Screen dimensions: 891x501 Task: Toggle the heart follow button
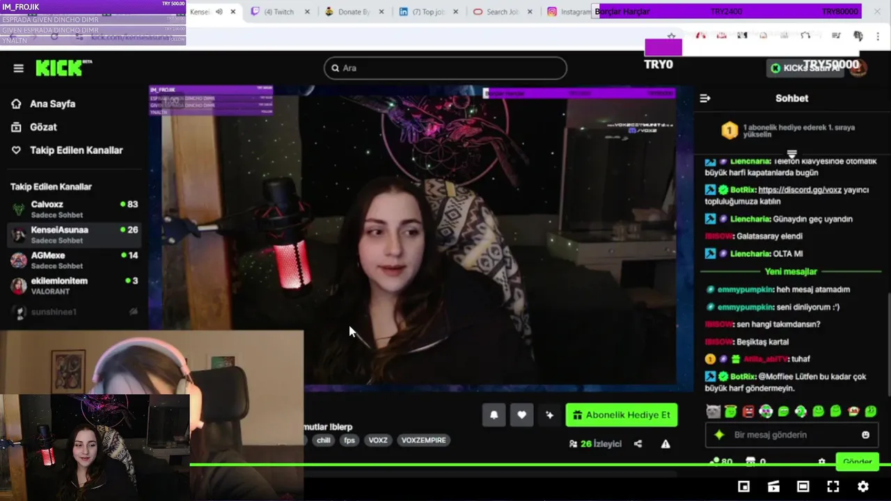click(x=522, y=415)
